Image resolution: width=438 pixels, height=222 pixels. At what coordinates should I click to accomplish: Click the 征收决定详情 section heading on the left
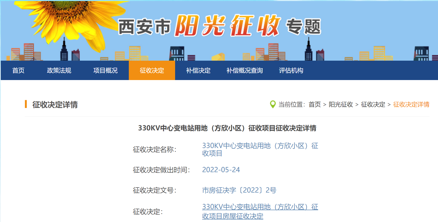coord(55,105)
